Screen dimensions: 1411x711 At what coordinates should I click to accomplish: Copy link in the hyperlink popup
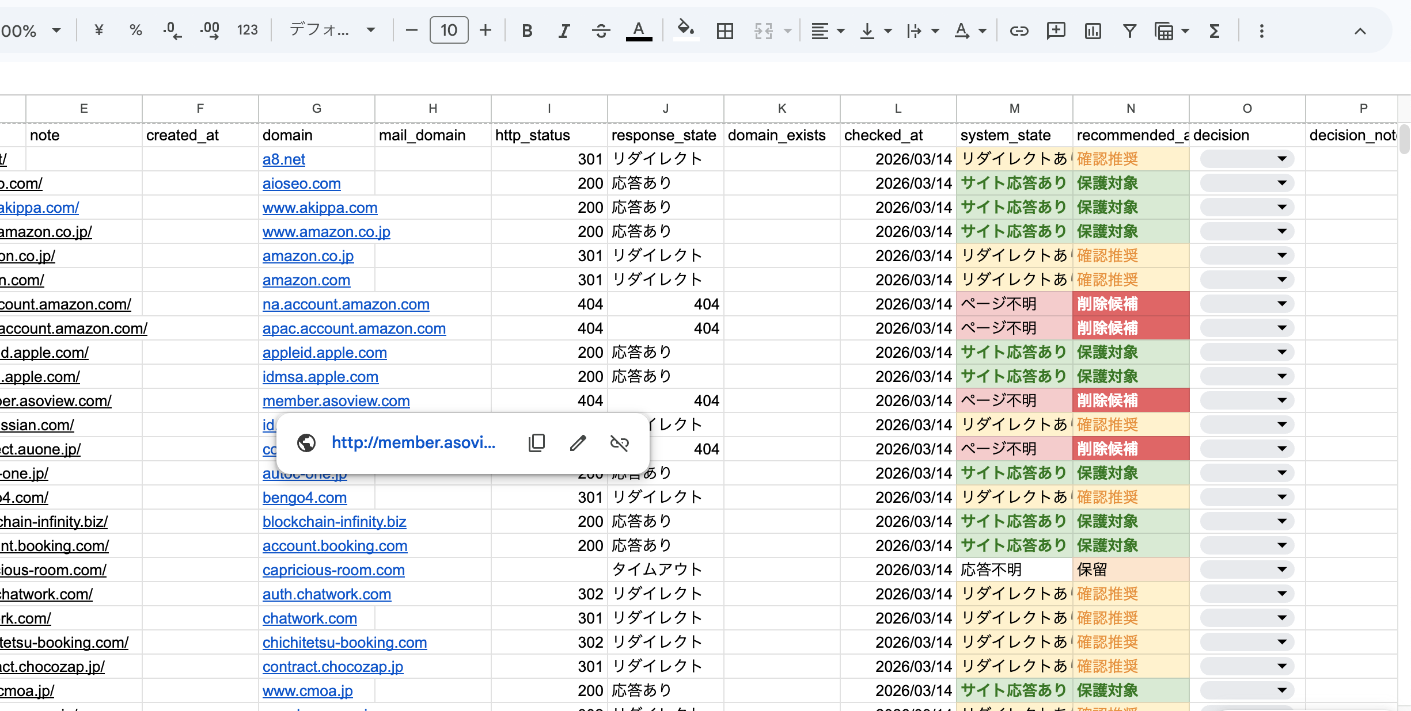coord(536,442)
